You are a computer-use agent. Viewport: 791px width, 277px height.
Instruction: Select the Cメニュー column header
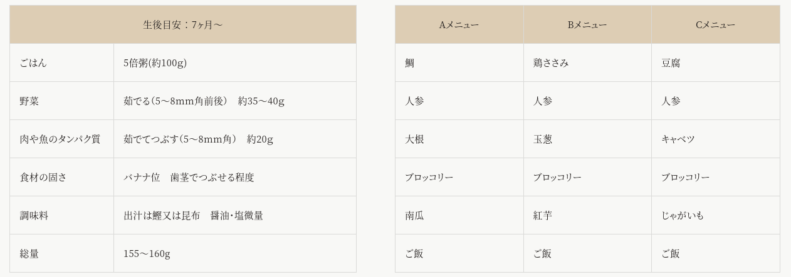(715, 24)
